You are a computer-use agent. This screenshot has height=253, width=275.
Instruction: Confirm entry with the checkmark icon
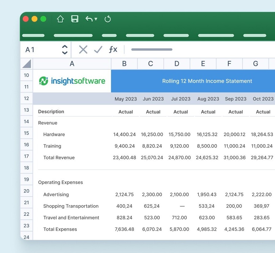point(98,49)
